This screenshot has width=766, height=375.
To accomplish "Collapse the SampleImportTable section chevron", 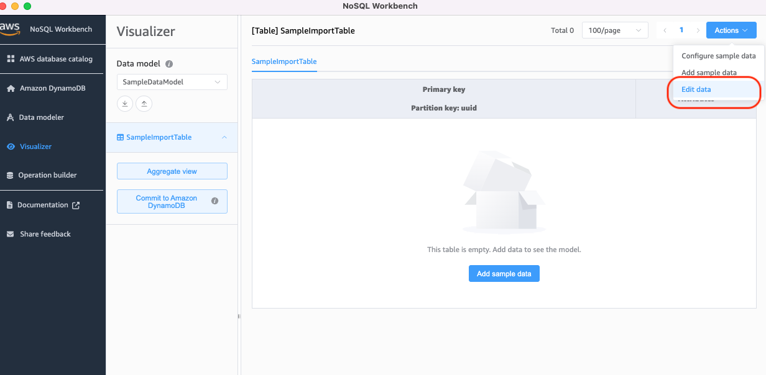I will [x=224, y=137].
